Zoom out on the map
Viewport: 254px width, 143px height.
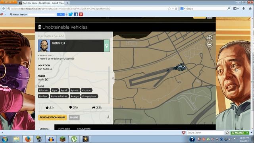pos(210,44)
